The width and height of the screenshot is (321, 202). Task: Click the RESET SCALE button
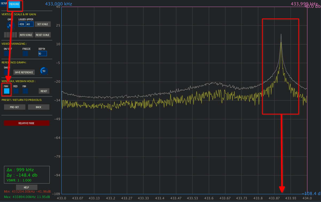pyautogui.click(x=42, y=35)
